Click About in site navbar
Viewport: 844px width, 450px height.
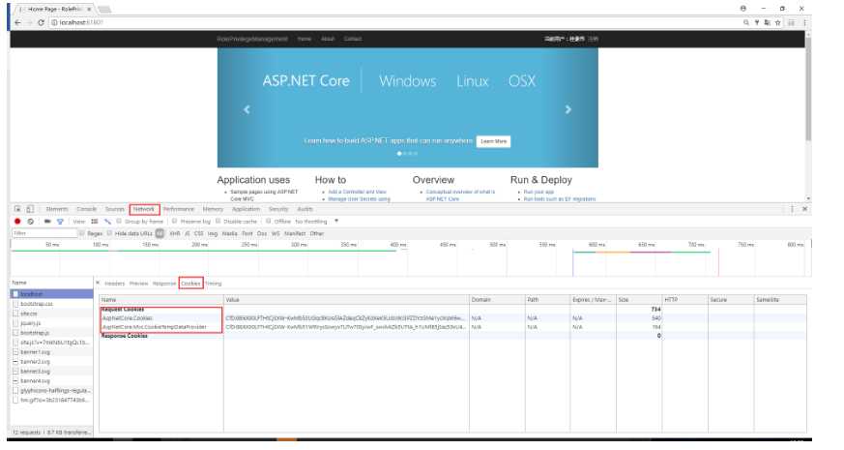tap(328, 39)
